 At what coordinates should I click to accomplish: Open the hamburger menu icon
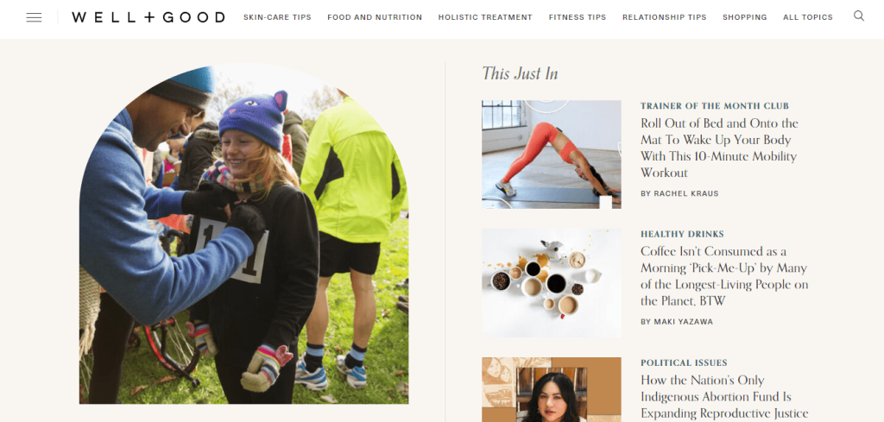coord(34,17)
